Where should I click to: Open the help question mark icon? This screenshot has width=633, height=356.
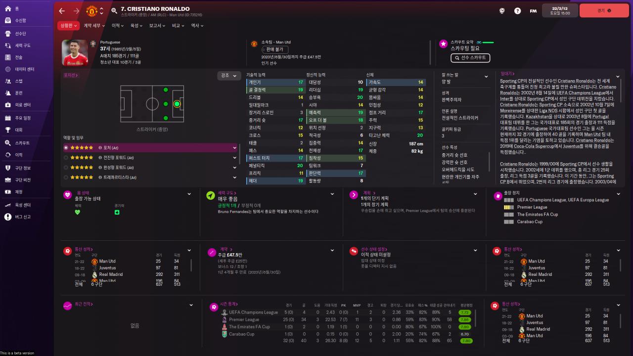(517, 11)
